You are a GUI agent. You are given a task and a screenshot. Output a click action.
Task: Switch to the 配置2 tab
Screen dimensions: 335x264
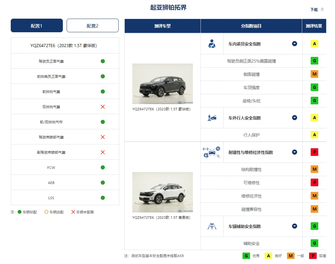pyautogui.click(x=93, y=26)
